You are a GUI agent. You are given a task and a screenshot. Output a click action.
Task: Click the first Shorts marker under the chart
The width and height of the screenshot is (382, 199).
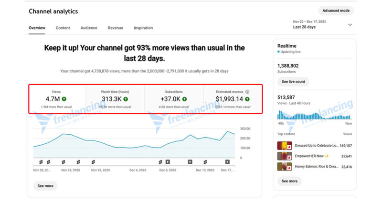[42, 162]
